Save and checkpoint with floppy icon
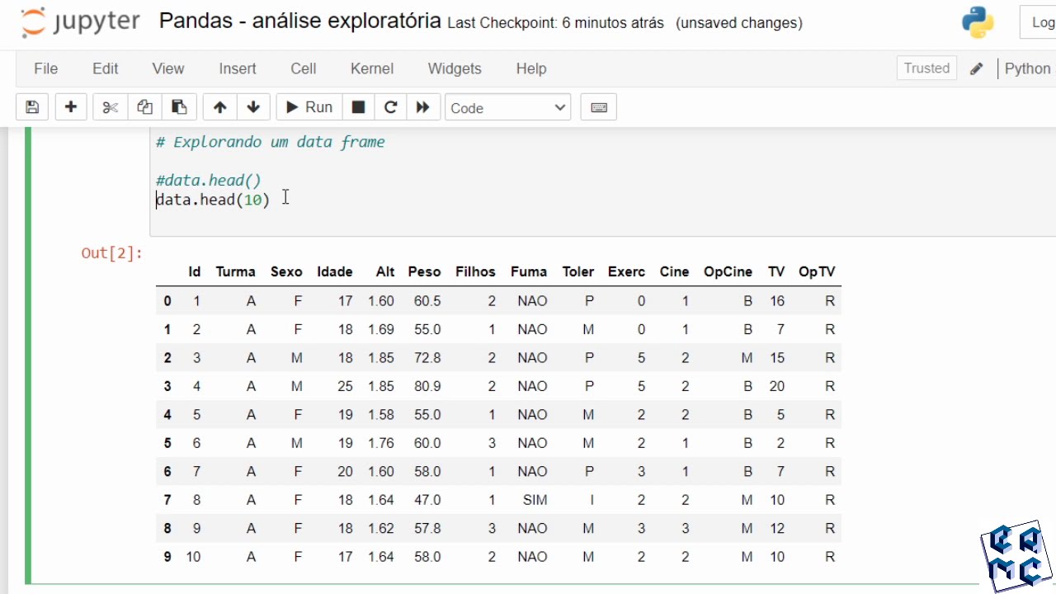This screenshot has width=1056, height=594. click(x=32, y=107)
